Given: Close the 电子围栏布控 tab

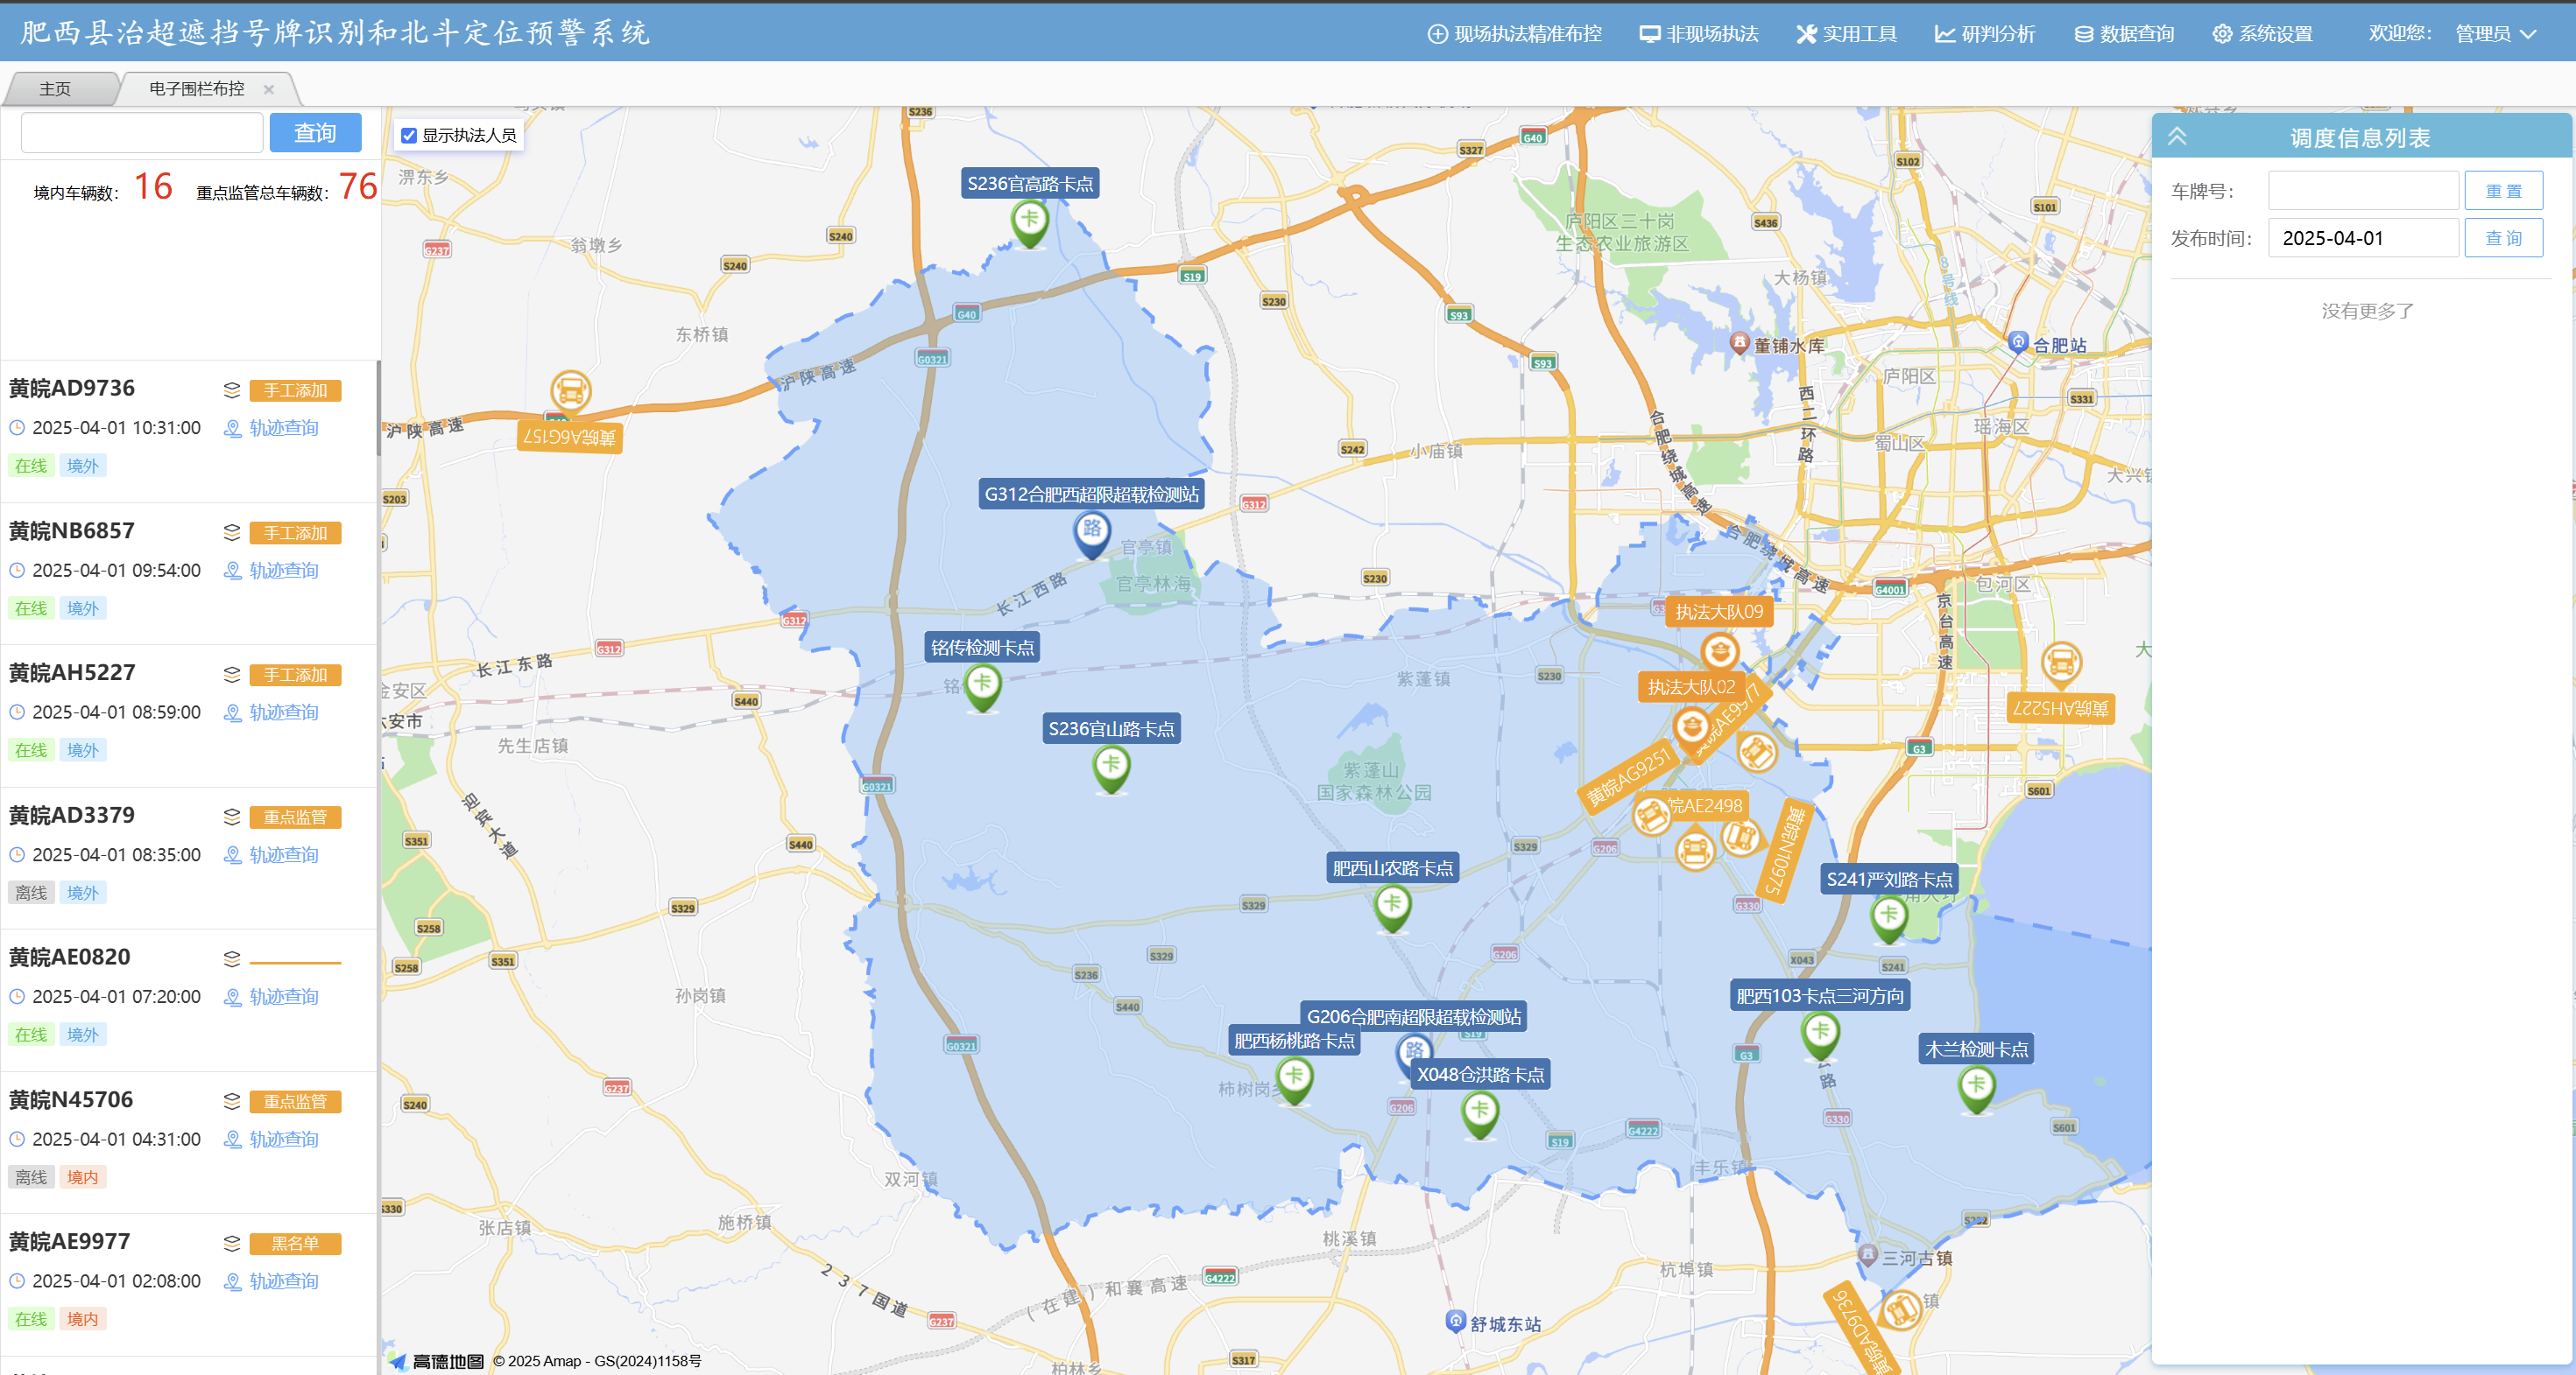Looking at the screenshot, I should click(269, 89).
